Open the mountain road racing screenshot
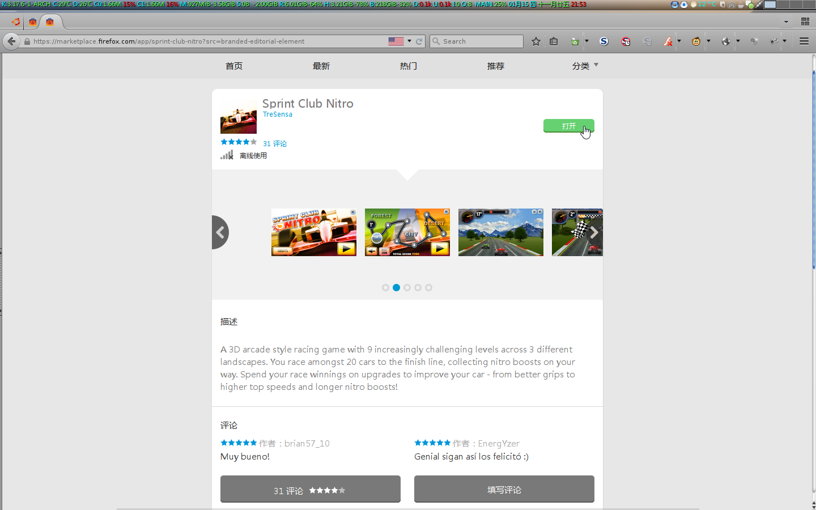Screen dimensions: 816x510 point(501,232)
